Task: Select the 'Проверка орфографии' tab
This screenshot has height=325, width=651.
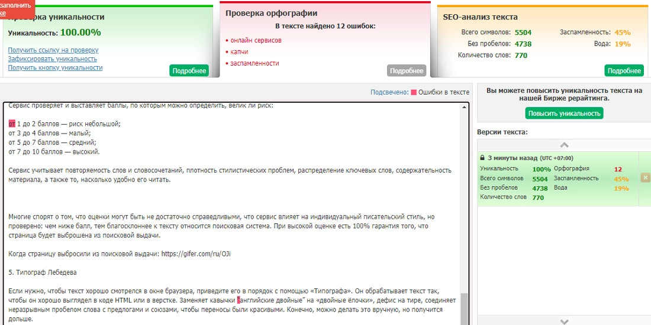Action: (x=271, y=13)
